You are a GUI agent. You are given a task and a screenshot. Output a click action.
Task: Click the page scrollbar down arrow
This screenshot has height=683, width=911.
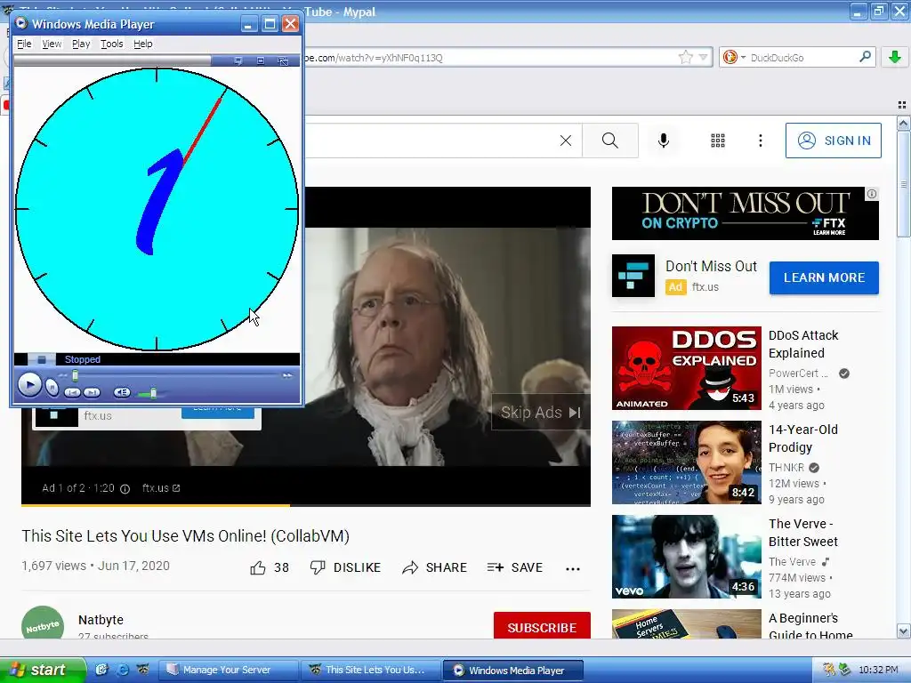(903, 631)
